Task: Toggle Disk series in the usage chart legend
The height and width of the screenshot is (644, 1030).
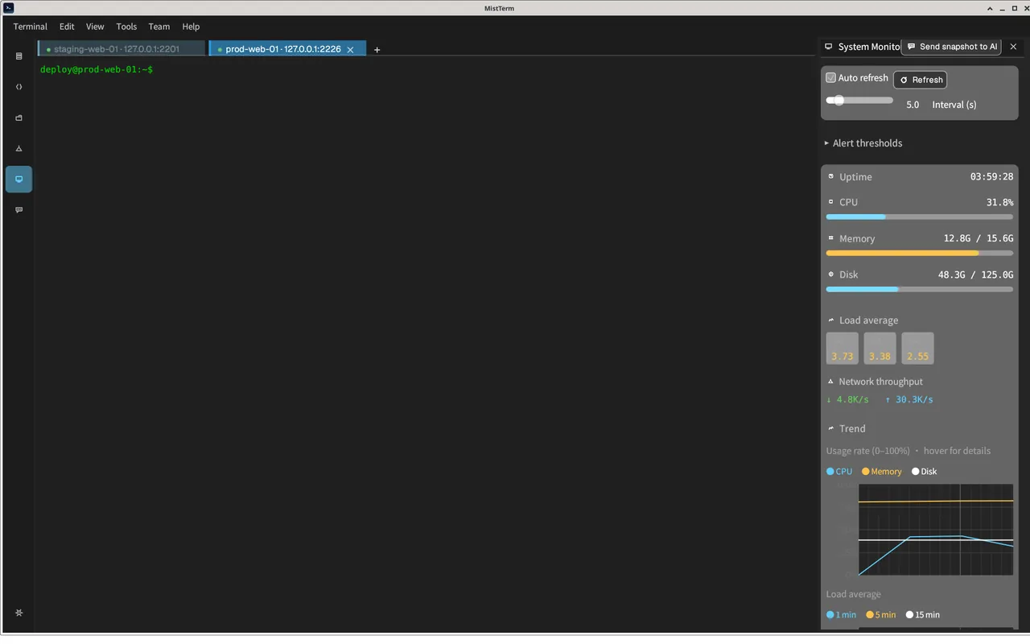Action: coord(925,472)
